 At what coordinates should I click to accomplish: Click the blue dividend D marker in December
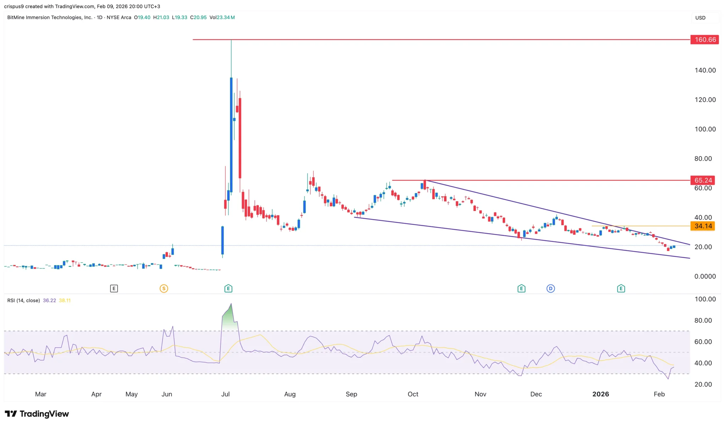coord(551,288)
